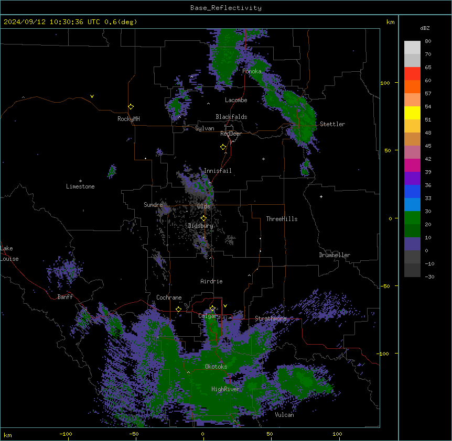This screenshot has height=441, width=452.
Task: Click the -100 tick label on the horizontal axis
Action: click(66, 434)
